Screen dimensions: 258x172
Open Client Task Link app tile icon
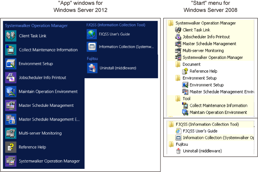pyautogui.click(x=11, y=36)
